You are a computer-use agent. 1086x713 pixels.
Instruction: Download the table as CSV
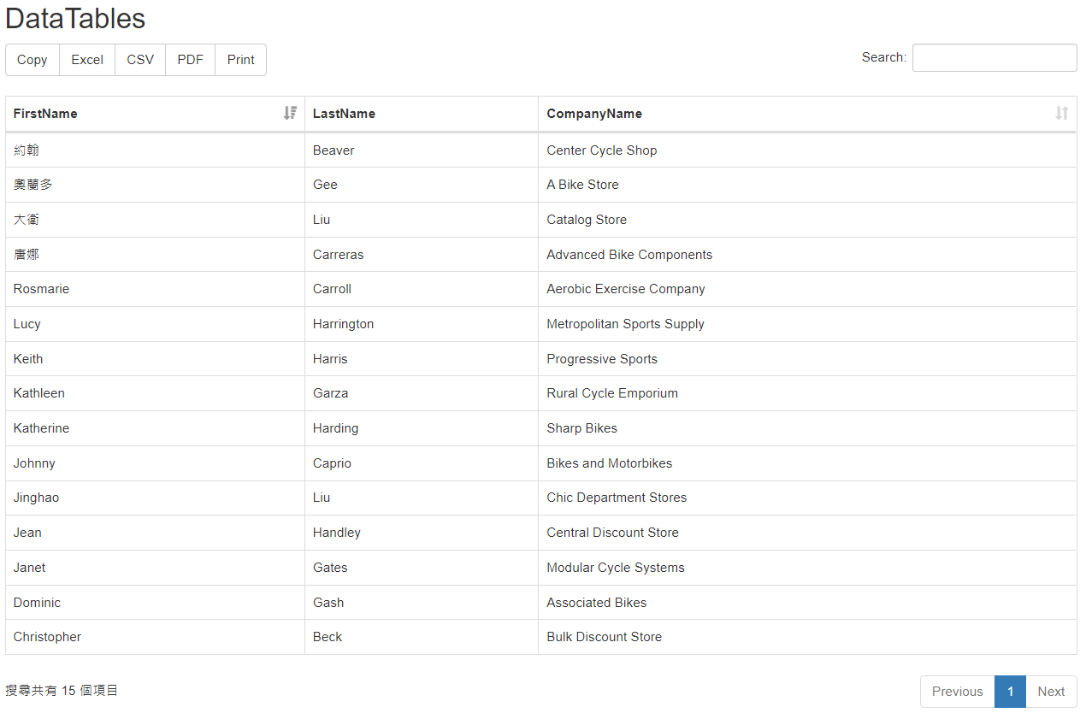tap(140, 60)
